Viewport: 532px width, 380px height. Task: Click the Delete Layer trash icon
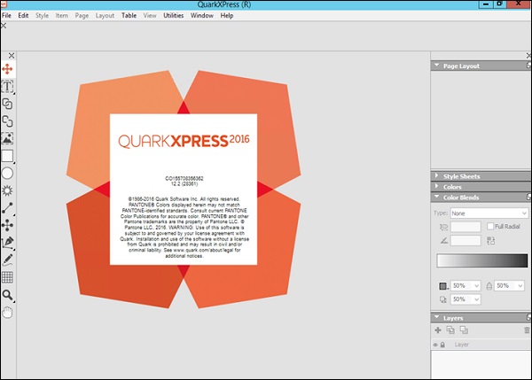[x=527, y=330]
